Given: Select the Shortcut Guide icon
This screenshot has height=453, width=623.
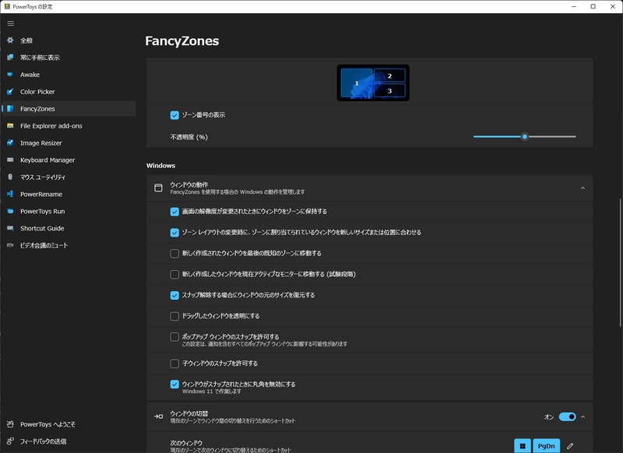Looking at the screenshot, I should pos(11,228).
